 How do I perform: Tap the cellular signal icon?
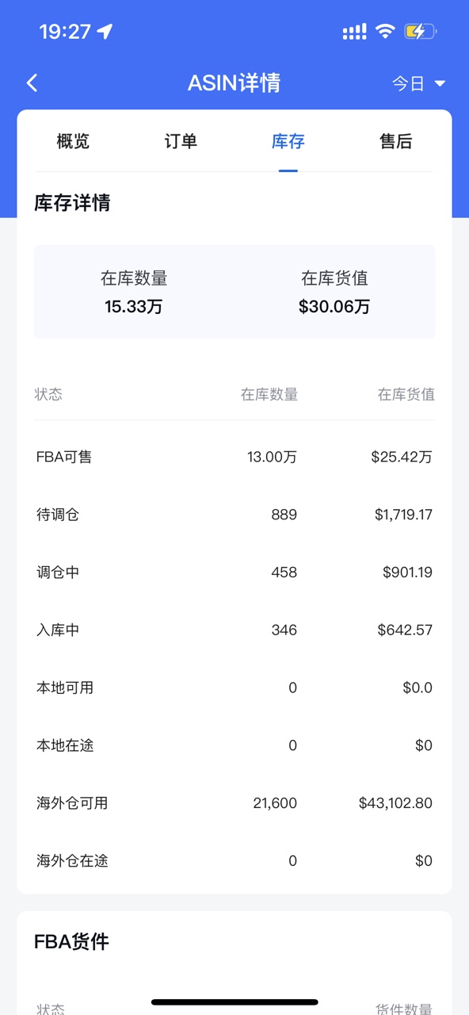(x=354, y=32)
